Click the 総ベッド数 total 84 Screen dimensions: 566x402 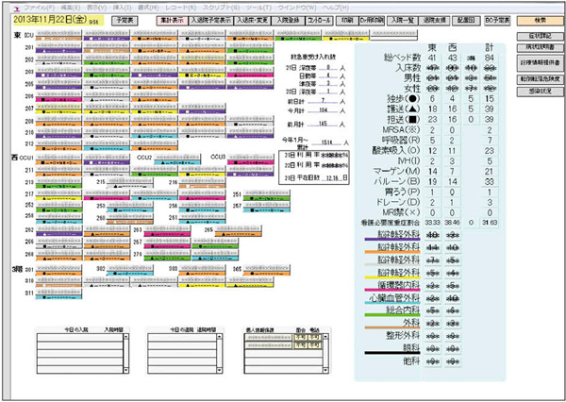click(x=489, y=58)
